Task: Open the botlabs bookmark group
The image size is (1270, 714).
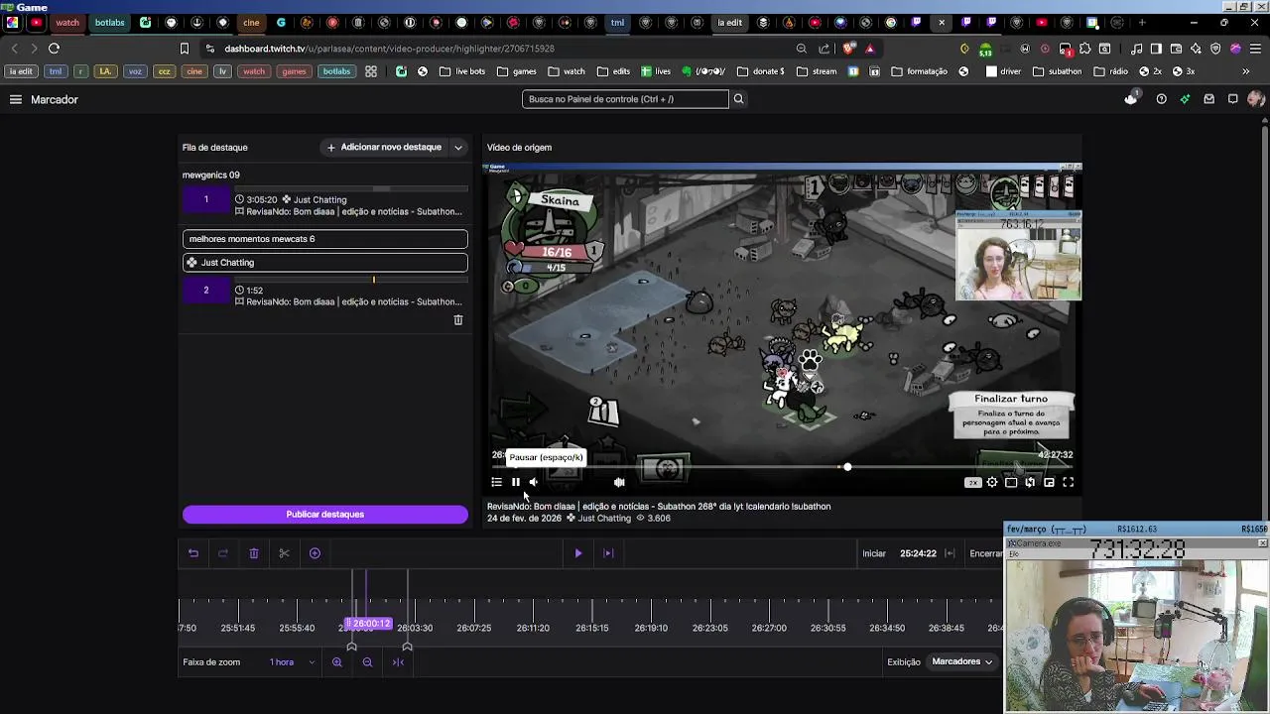Action: (336, 71)
